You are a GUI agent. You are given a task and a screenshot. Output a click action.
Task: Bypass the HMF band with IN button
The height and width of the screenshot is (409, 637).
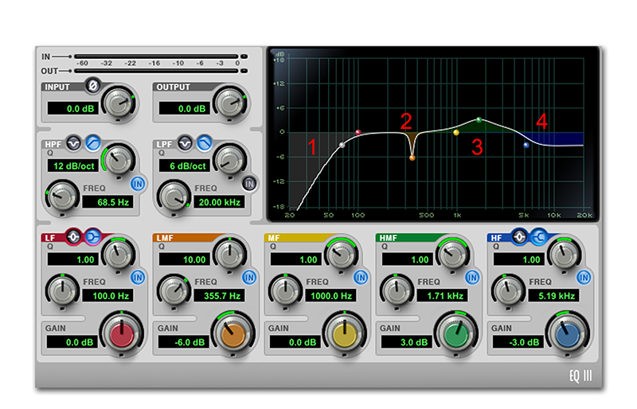point(472,277)
